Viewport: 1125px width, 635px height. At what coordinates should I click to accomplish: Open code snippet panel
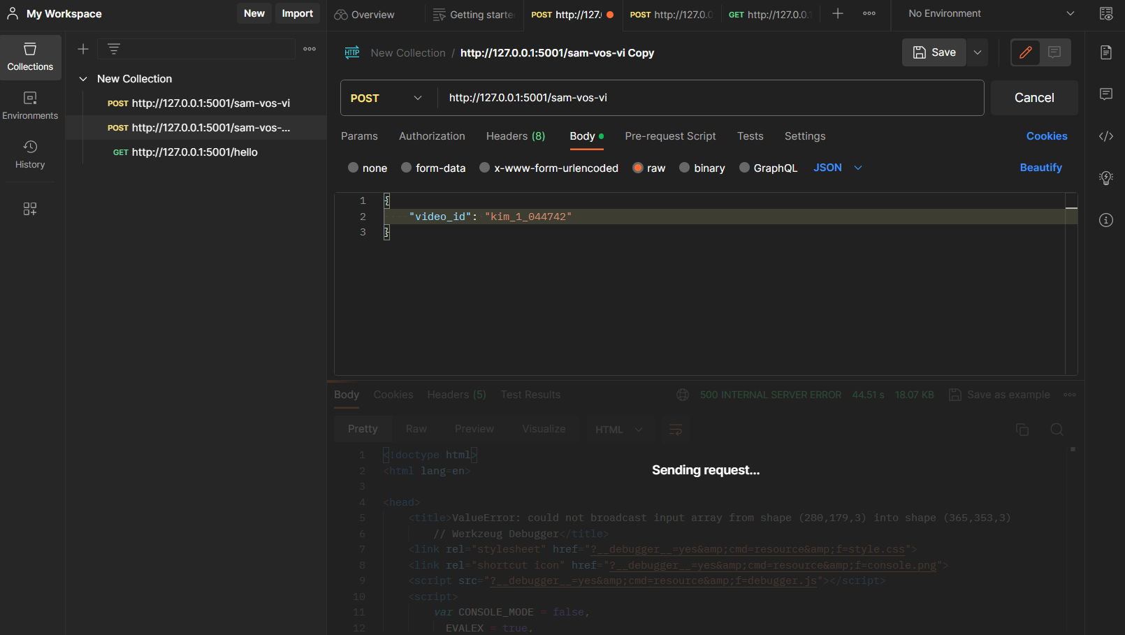pyautogui.click(x=1106, y=136)
